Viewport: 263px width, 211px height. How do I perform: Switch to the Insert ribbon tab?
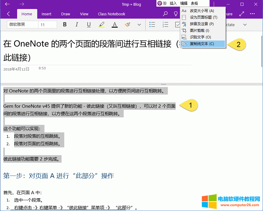(47, 14)
